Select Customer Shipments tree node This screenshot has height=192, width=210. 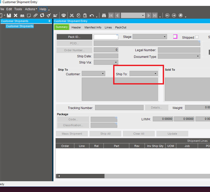20,26
